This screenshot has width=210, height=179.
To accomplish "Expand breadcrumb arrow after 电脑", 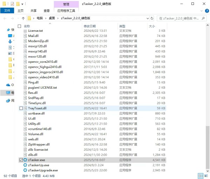I will [x=46, y=18].
